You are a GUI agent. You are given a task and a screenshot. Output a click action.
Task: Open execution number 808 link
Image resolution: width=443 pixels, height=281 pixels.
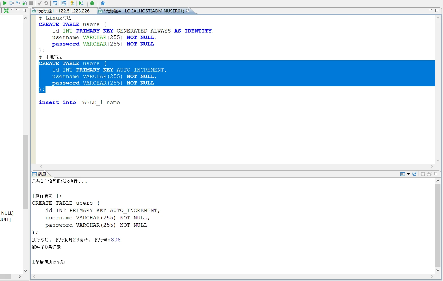click(x=116, y=240)
